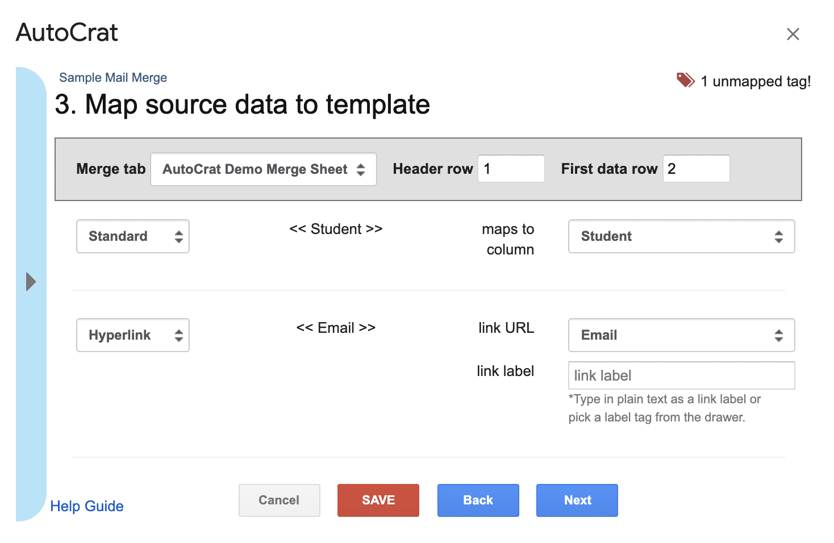Open the Hyperlink tag type dropdown

tap(133, 335)
